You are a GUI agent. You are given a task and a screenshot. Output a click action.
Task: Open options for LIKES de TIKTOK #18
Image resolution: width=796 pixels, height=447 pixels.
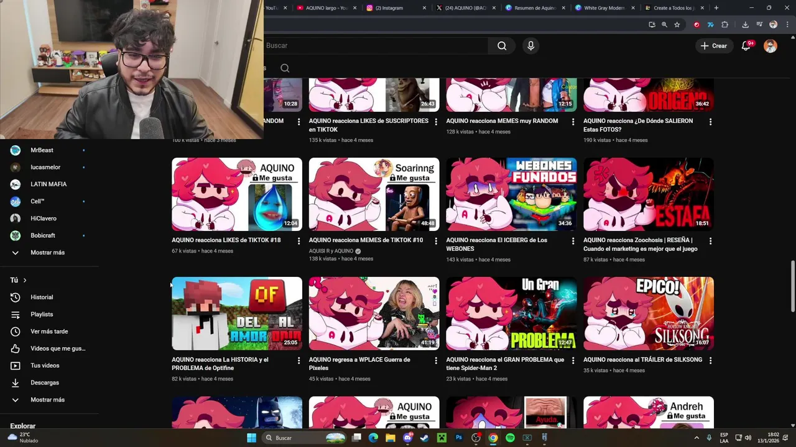[x=298, y=241]
